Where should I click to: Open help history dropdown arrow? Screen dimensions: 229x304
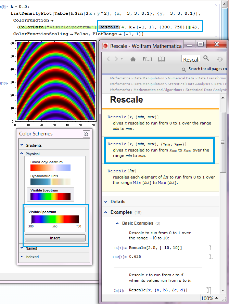coord(122,59)
